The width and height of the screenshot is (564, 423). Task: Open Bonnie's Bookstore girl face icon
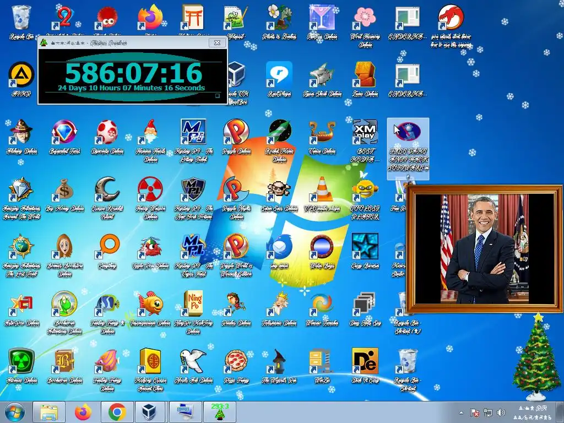pyautogui.click(x=64, y=247)
